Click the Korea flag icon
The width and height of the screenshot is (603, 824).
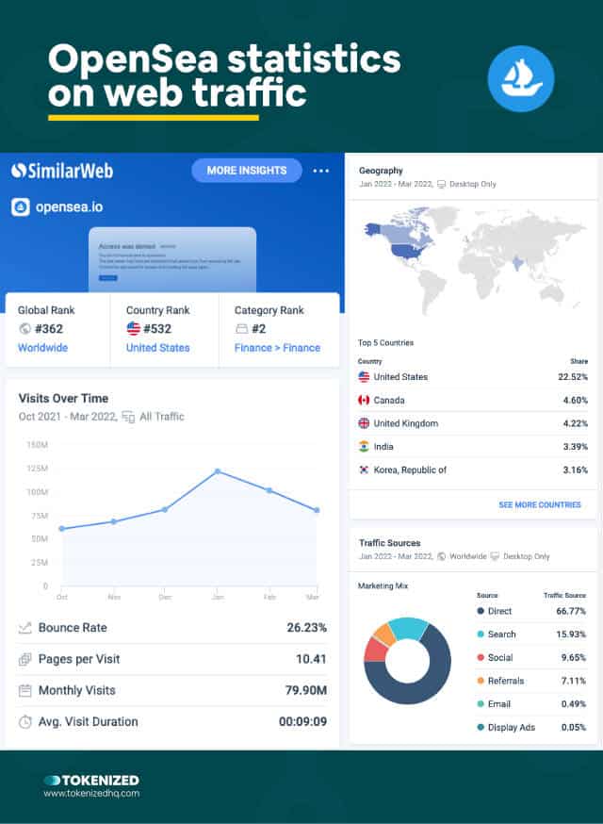(x=364, y=470)
